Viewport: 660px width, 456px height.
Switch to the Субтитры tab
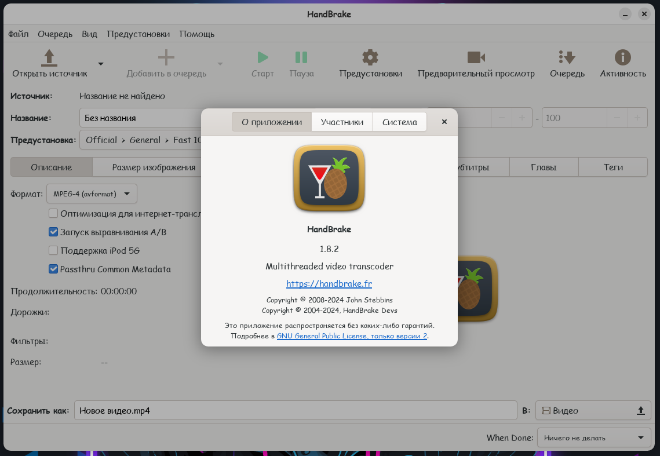pyautogui.click(x=483, y=167)
